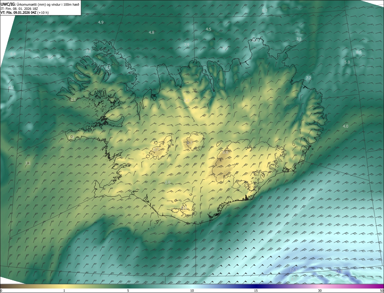This screenshot has height=293, width=384.
Task: Click the 1 tick on the color scale
Action: [x=64, y=291]
